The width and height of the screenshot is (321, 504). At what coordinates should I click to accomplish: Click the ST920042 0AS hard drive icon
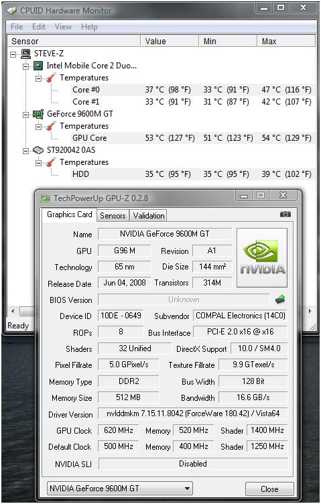click(38, 150)
